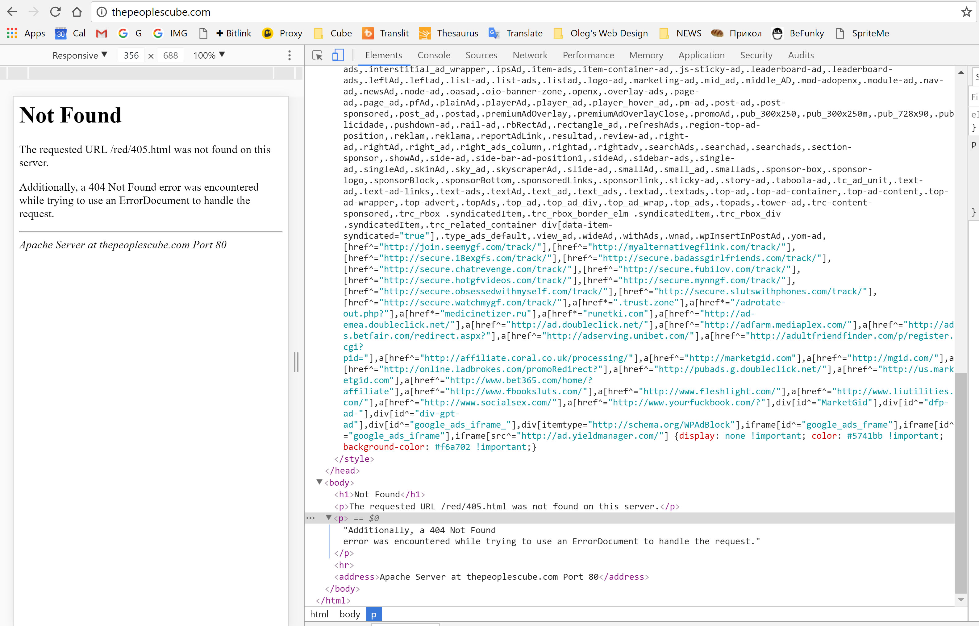
Task: Collapse the selected p element
Action: click(328, 517)
